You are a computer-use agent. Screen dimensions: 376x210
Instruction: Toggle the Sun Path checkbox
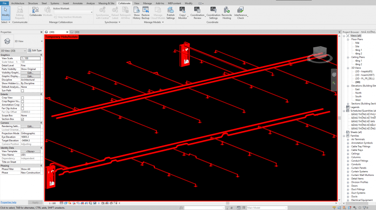coord(22,91)
